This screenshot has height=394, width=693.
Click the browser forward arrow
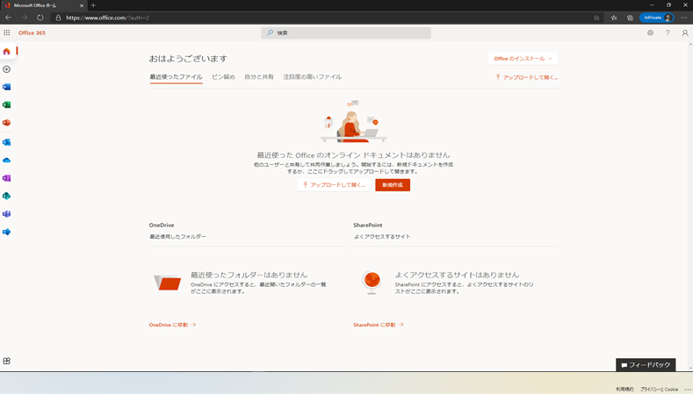point(25,18)
